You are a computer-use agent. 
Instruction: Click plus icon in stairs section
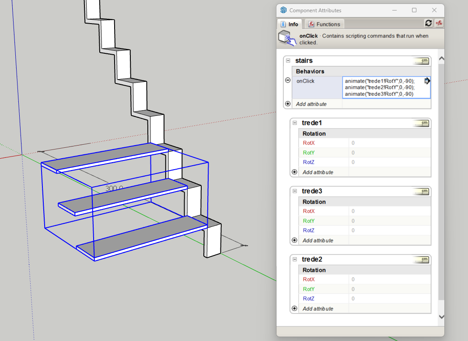click(x=288, y=104)
